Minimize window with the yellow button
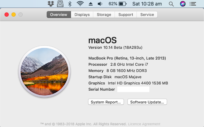 [14, 15]
